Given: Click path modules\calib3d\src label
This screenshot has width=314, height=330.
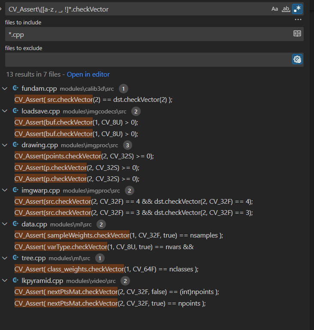Looking at the screenshot, I should pyautogui.click(x=87, y=89).
